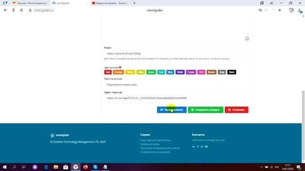Open the Instagram icon in footer
The image size is (305, 171).
pyautogui.click(x=202, y=147)
